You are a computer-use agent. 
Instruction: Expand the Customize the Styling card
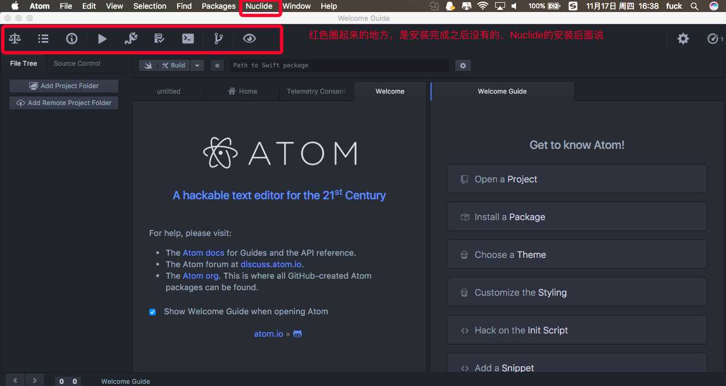click(x=577, y=292)
